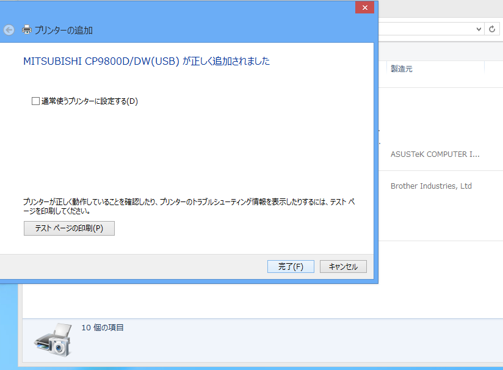Click the printer icon in wizard title
This screenshot has width=503, height=370.
pyautogui.click(x=27, y=30)
